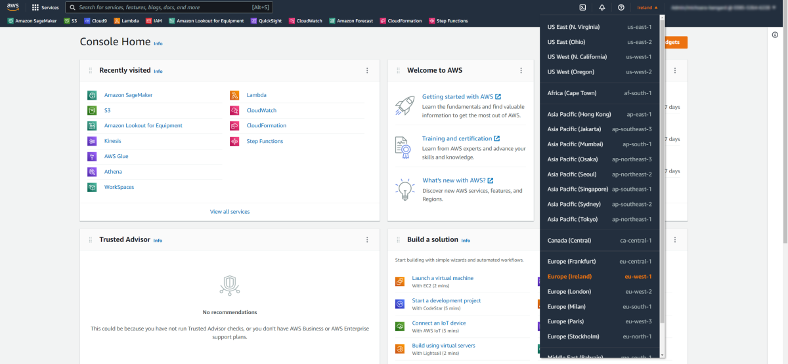This screenshot has width=788, height=364.
Task: Select Europe (Stockholm) region
Action: (x=600, y=336)
